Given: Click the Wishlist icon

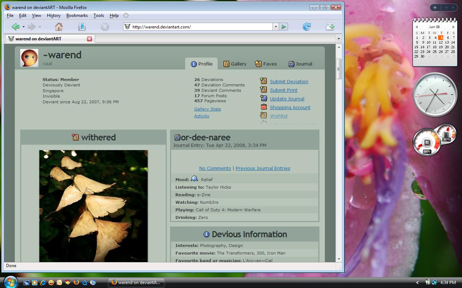Looking at the screenshot, I should click(263, 116).
